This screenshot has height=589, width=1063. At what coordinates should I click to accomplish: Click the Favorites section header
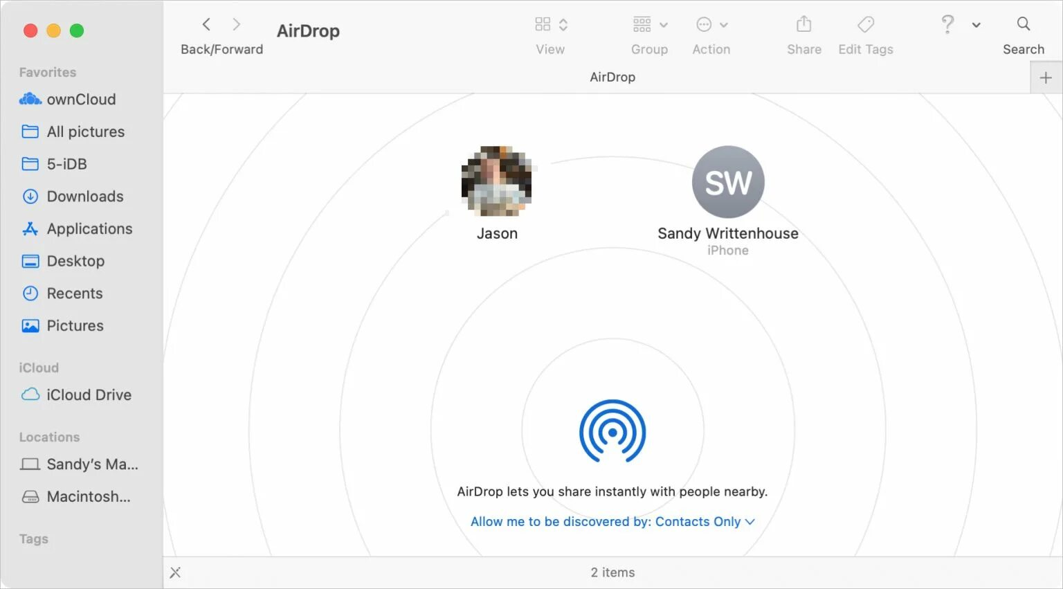click(47, 72)
